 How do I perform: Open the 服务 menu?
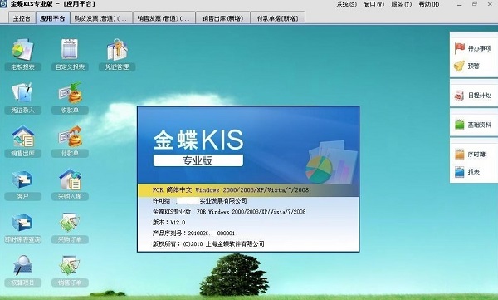pos(402,4)
